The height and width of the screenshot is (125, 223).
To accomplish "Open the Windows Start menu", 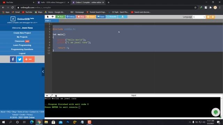I will (x=3, y=122).
